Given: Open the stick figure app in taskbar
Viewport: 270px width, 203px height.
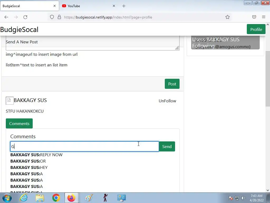Looking at the screenshot, I should [x=105, y=198].
